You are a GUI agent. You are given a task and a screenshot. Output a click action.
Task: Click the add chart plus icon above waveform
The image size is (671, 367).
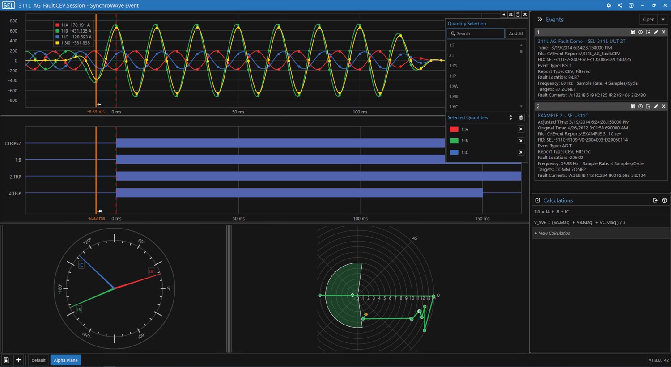(x=504, y=14)
